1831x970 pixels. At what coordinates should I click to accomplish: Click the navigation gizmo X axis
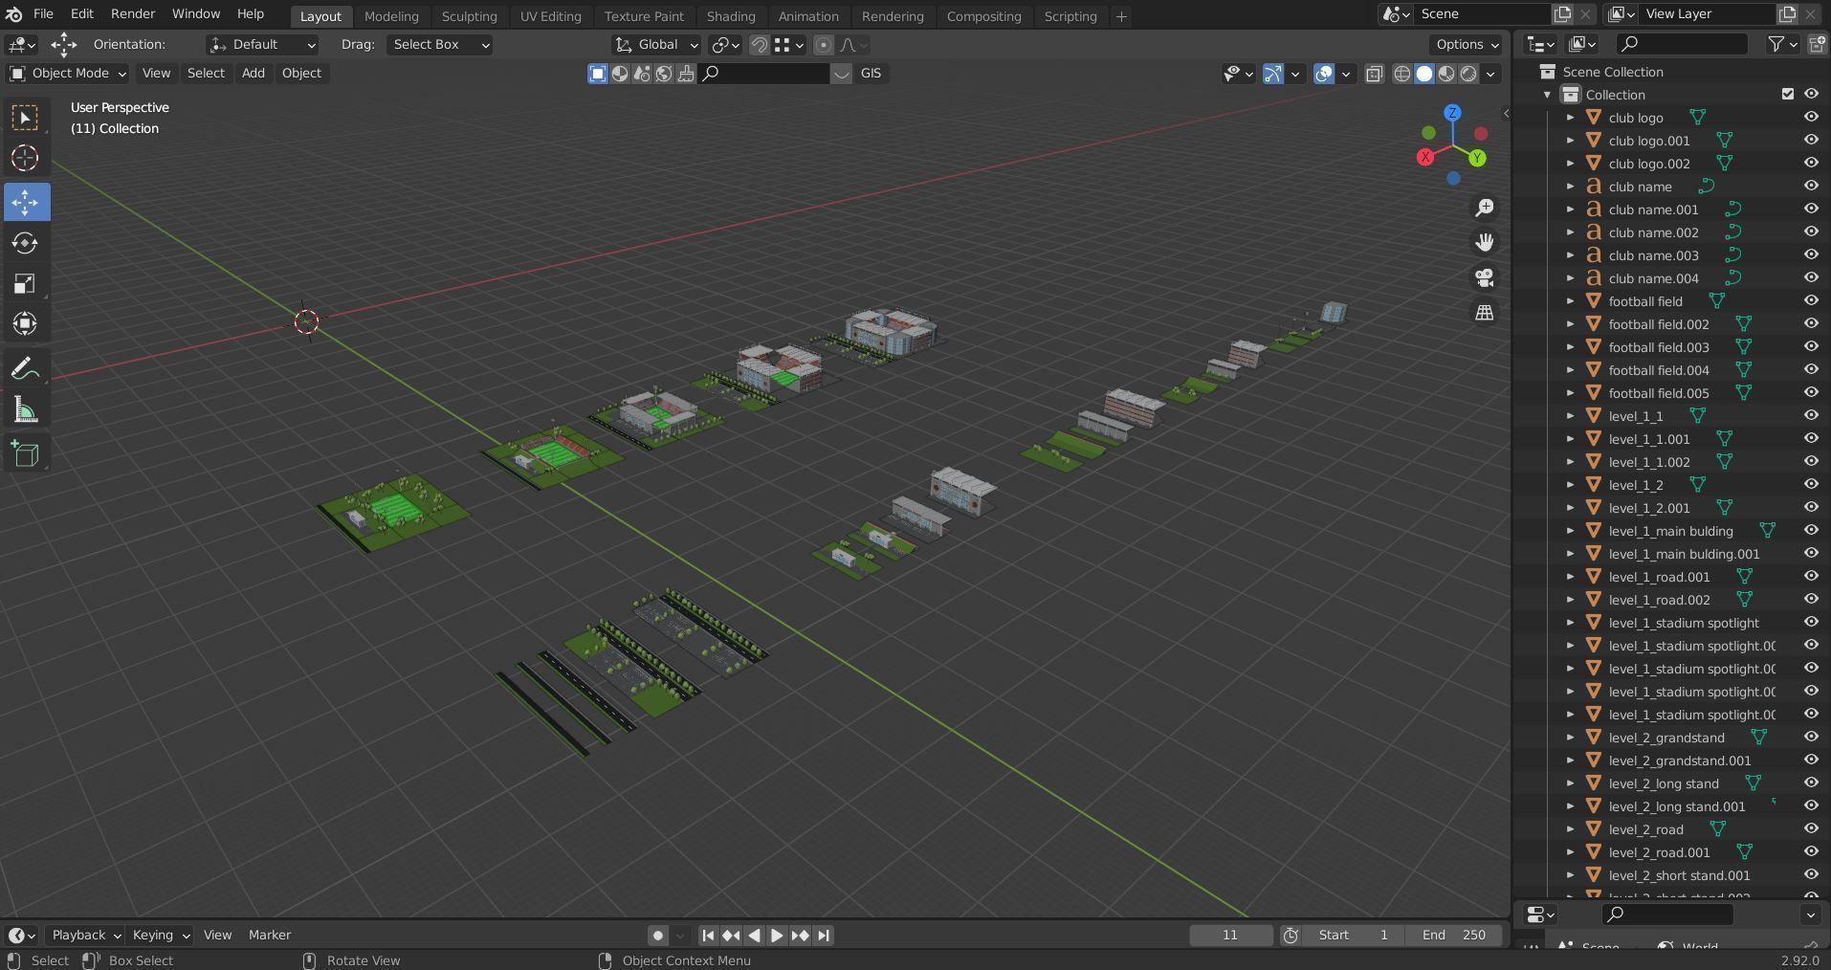pyautogui.click(x=1425, y=157)
